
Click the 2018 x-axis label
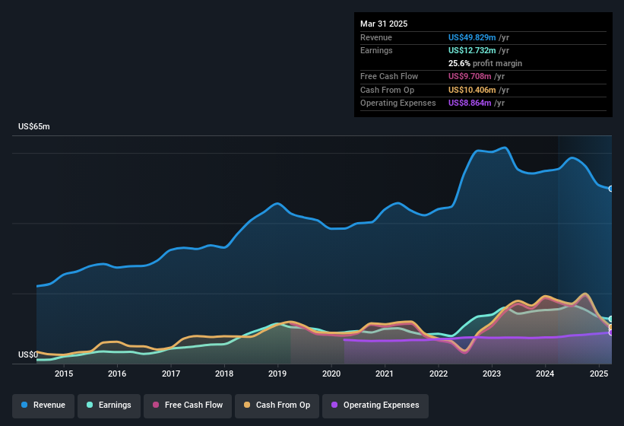(x=224, y=374)
